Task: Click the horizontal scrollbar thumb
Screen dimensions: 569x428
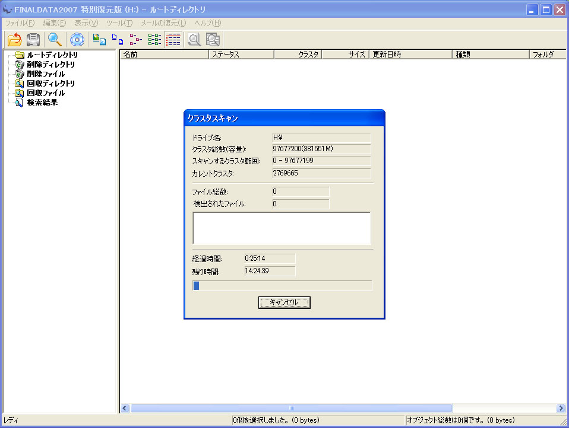Action: pyautogui.click(x=292, y=408)
